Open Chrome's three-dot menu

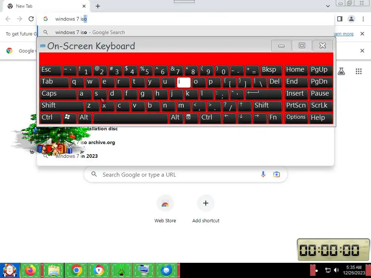363,19
